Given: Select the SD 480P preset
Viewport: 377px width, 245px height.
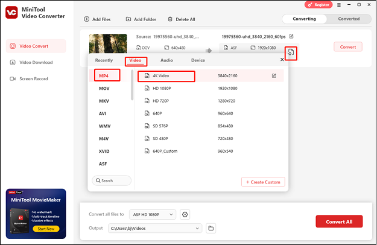Looking at the screenshot, I should pos(211,138).
